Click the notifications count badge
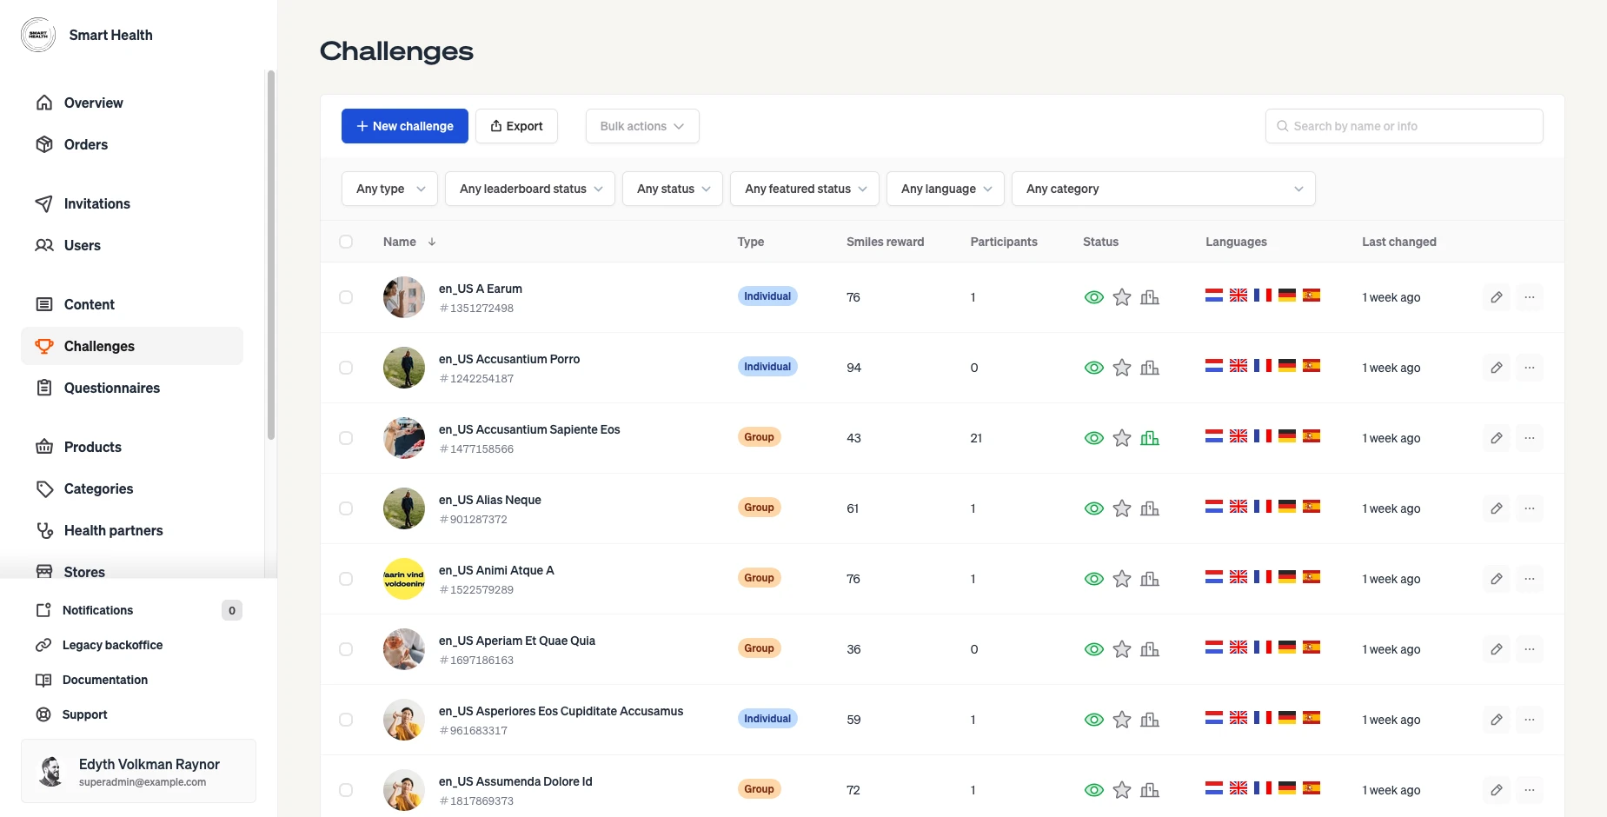The width and height of the screenshot is (1607, 817). (x=231, y=610)
